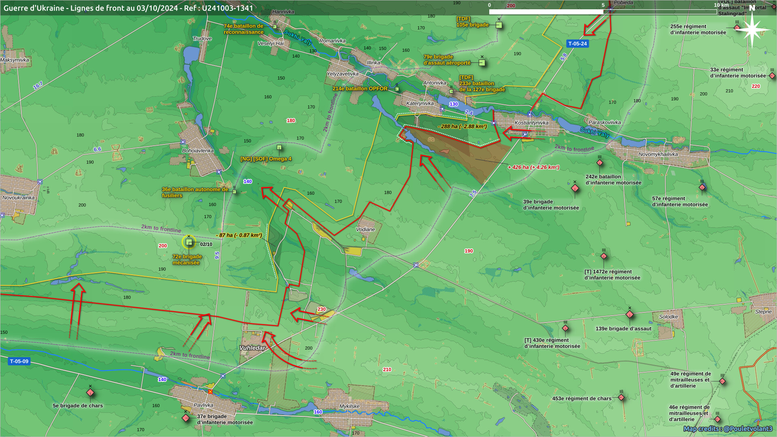This screenshot has height=437, width=777.
Task: Click the north compass star
Action: 752,30
